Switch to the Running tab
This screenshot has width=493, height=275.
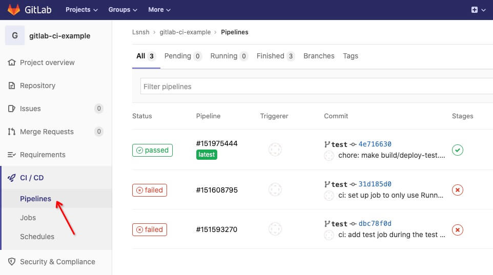coord(229,56)
